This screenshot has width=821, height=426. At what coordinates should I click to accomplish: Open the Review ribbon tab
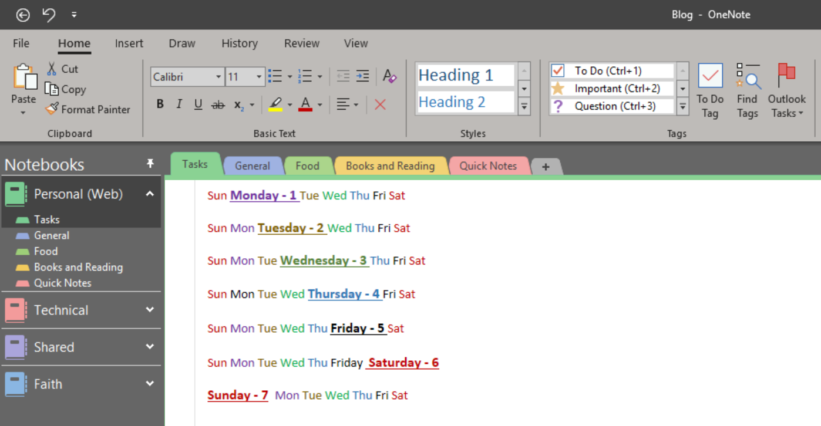[301, 43]
